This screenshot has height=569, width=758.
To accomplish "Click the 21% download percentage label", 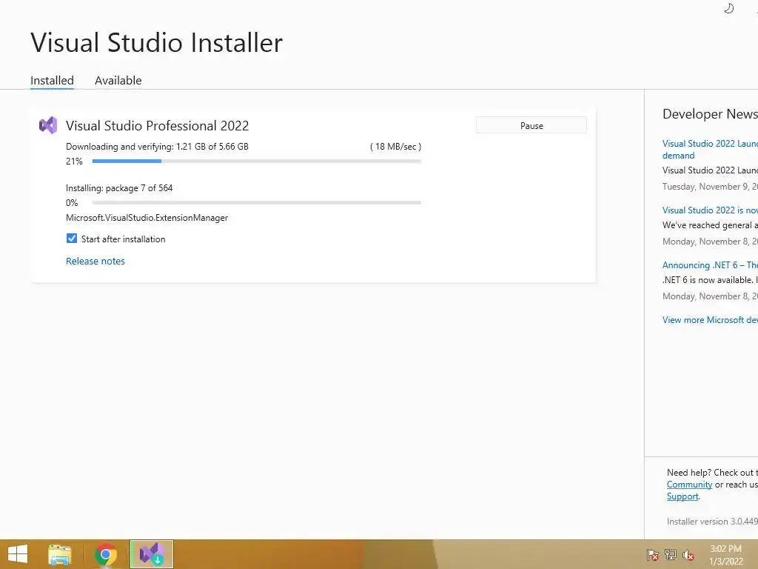I will point(74,161).
